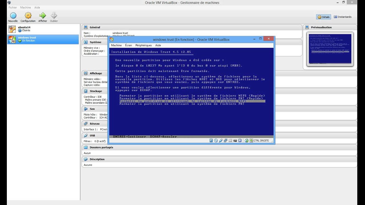Click 'Contrôleur : IDE' text

(x=93, y=97)
